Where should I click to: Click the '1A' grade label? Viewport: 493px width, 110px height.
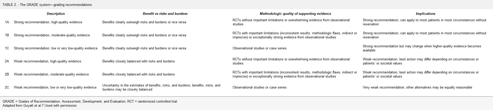[x=7, y=22]
